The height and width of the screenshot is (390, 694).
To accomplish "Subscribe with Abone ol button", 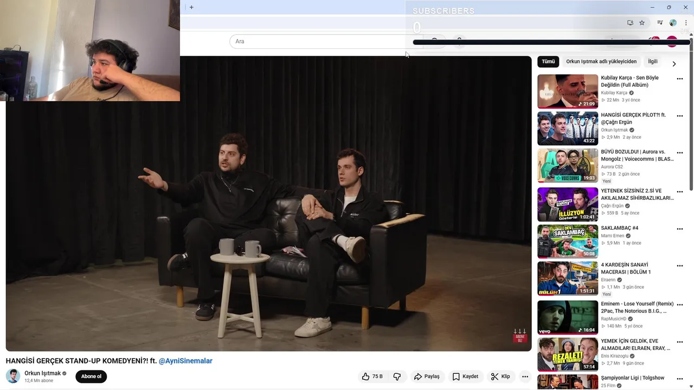I will (x=91, y=376).
